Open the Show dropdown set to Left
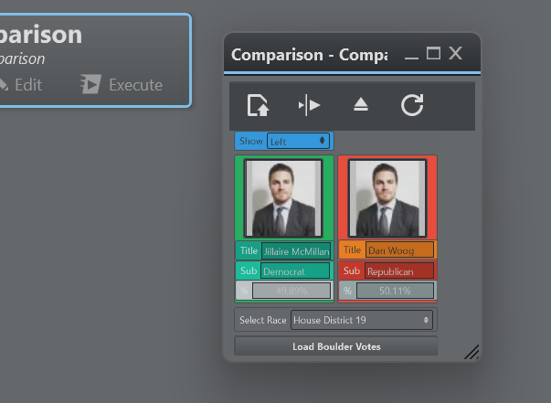551x403 pixels. (298, 141)
